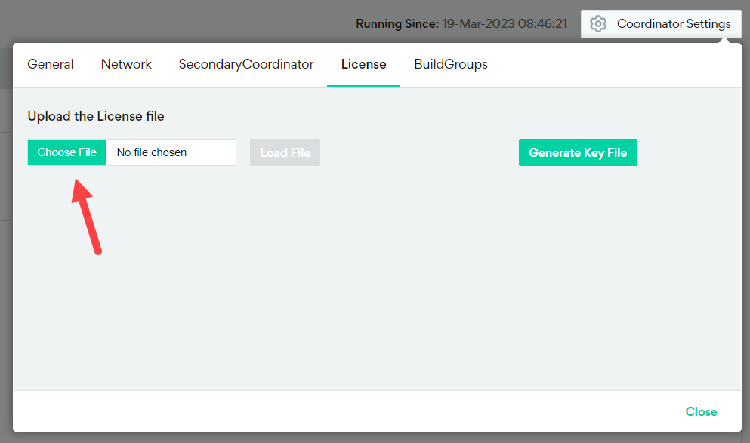Click the gear icon beside Coordinator Settings

598,24
